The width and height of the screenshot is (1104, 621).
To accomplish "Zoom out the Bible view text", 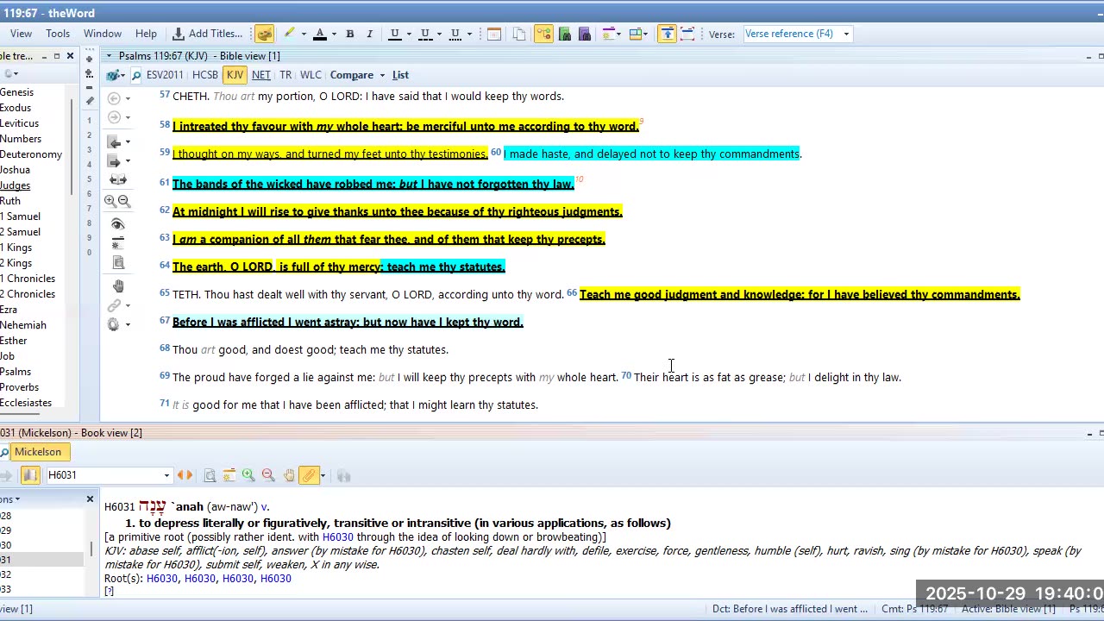I will (124, 201).
